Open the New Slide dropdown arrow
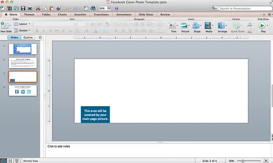273x163 pixels. coord(10,25)
